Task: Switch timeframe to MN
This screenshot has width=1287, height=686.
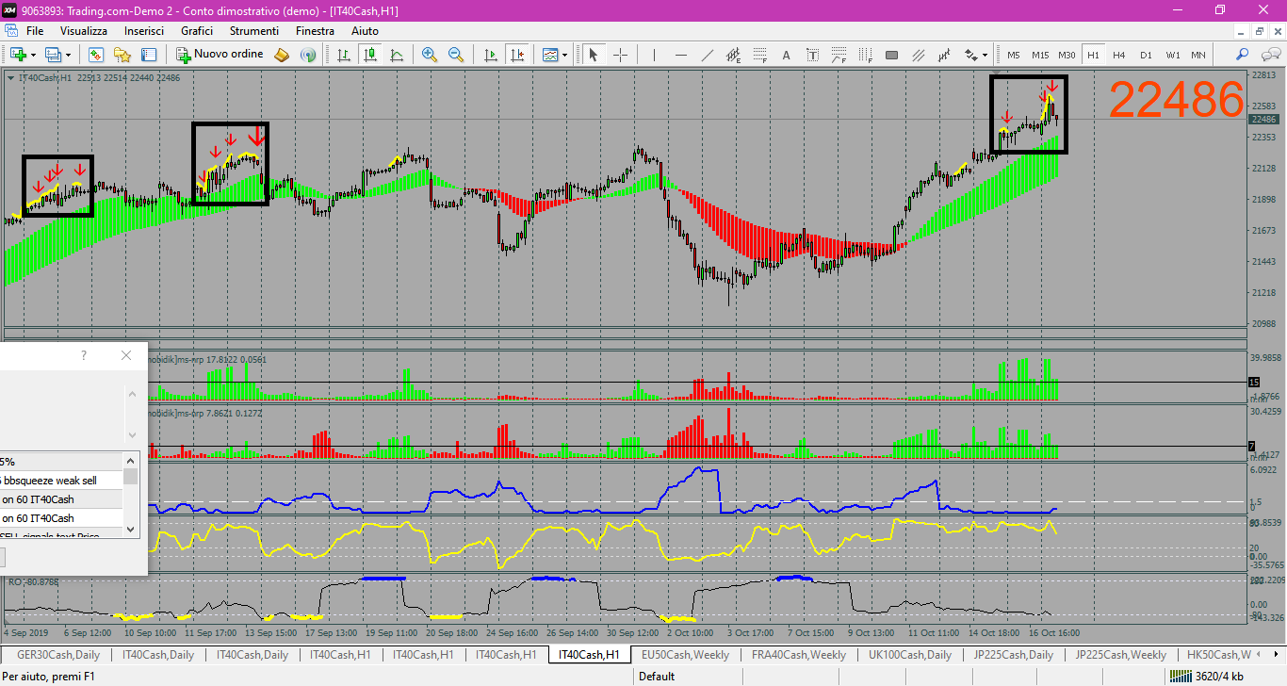Action: click(x=1198, y=55)
